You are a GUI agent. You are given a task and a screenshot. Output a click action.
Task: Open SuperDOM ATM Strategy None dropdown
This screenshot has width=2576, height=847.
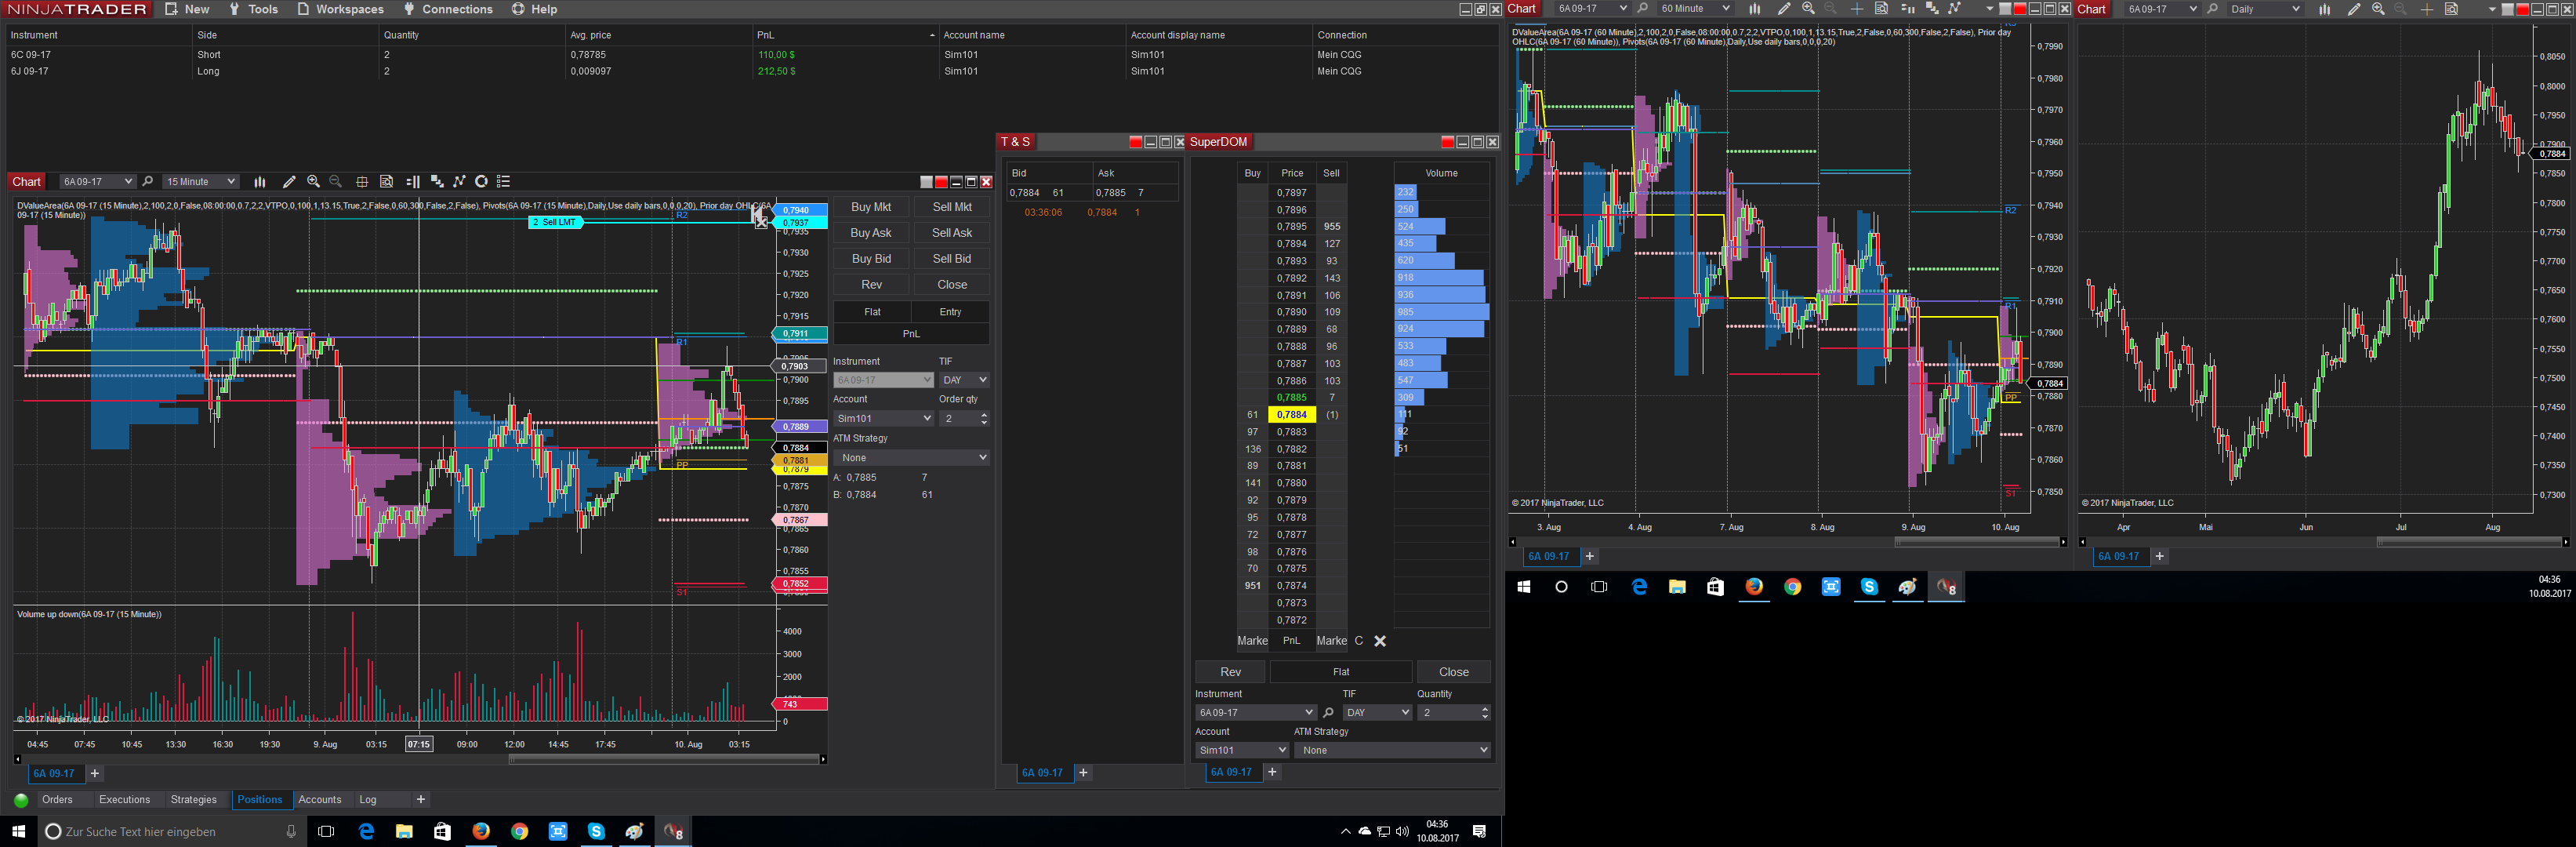1392,750
